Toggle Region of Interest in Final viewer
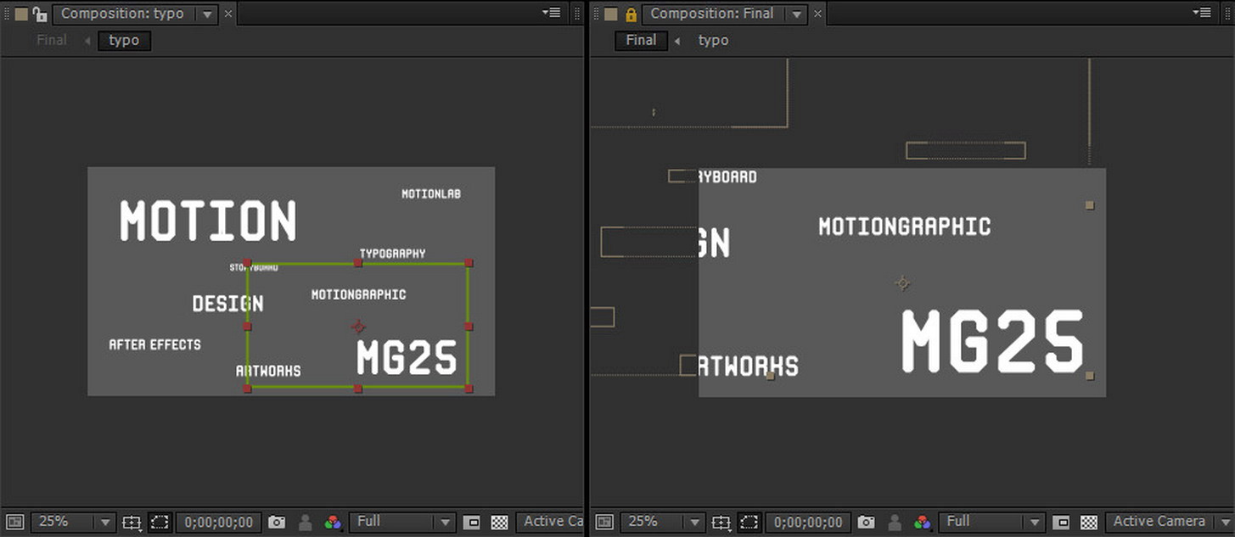 pyautogui.click(x=1062, y=523)
